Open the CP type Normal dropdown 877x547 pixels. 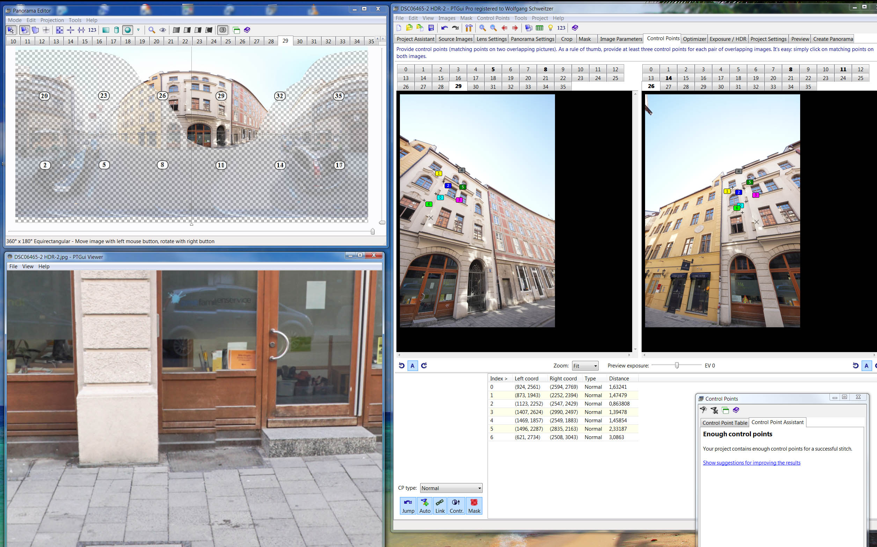click(x=451, y=488)
